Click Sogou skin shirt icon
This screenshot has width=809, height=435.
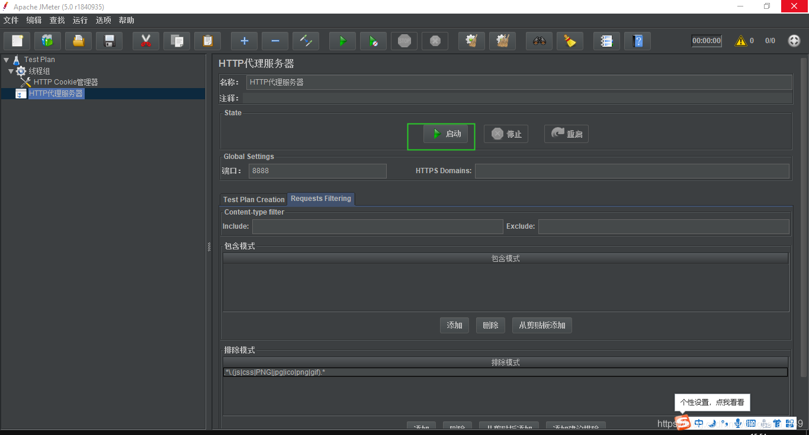pyautogui.click(x=778, y=423)
